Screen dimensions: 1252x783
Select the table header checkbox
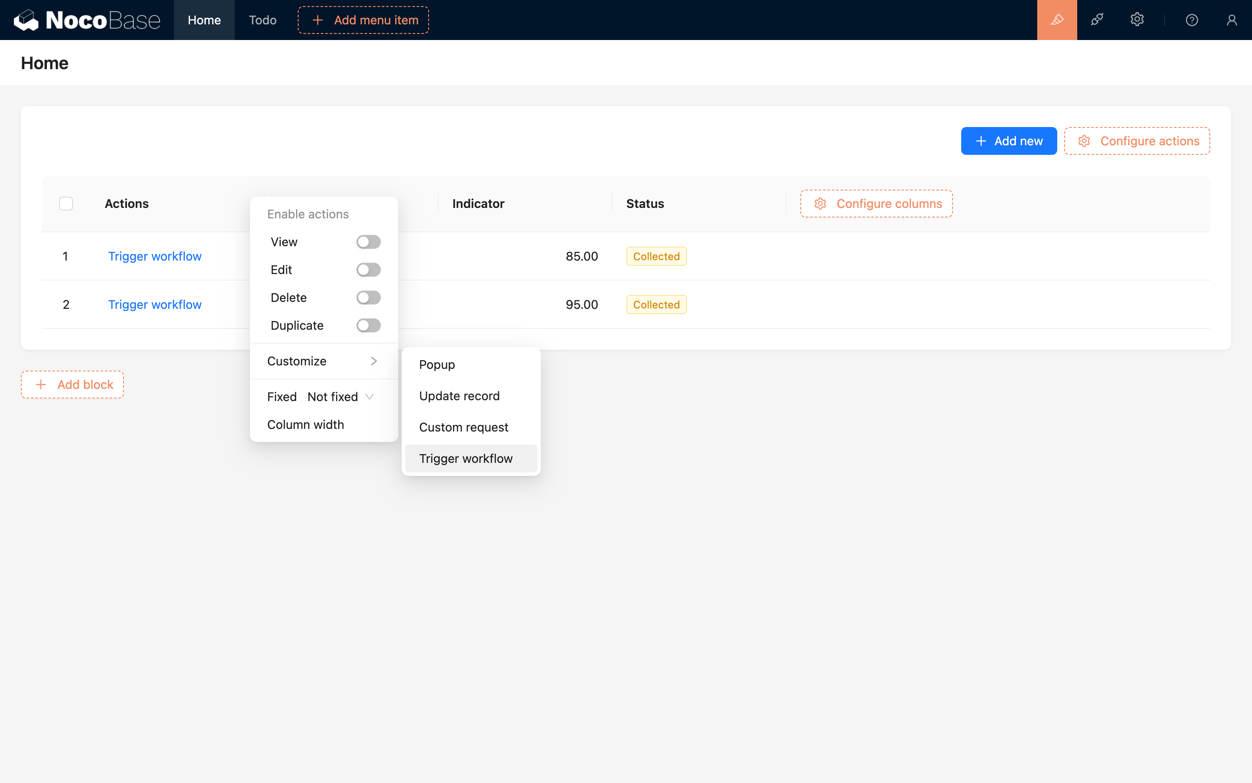pyautogui.click(x=66, y=204)
